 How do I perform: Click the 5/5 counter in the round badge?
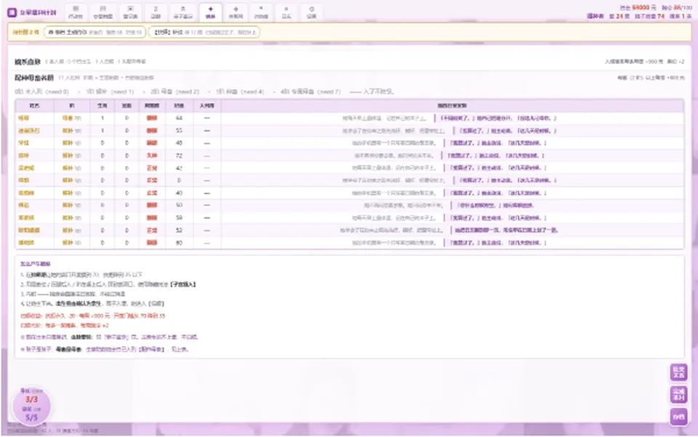click(x=31, y=417)
